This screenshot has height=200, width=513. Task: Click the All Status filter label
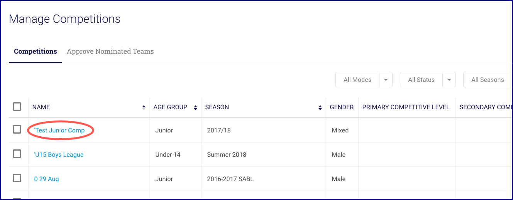(x=421, y=80)
